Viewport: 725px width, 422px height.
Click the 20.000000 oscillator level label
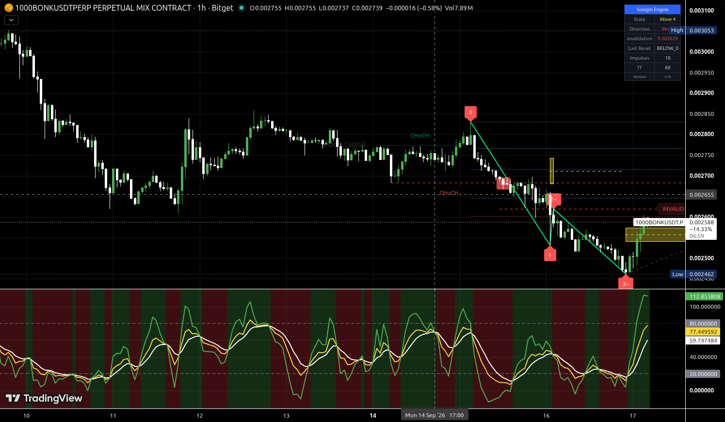[703, 374]
